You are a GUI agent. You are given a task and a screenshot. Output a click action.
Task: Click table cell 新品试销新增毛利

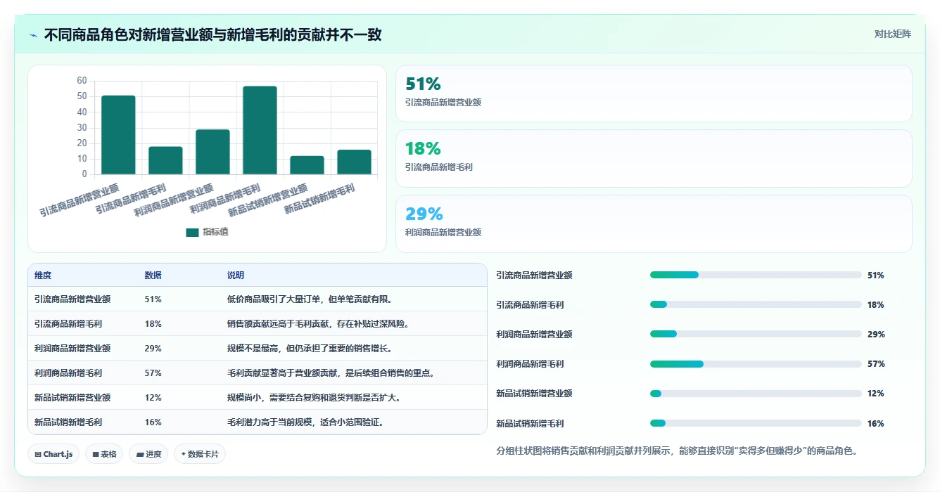pos(68,422)
